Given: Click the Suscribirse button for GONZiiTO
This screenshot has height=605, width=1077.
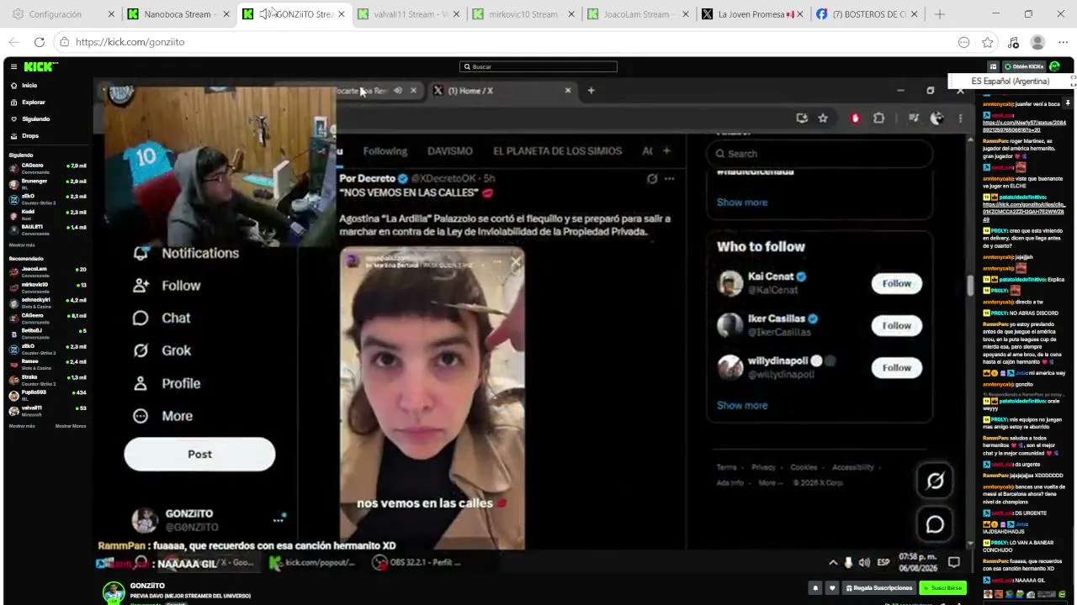Looking at the screenshot, I should click(942, 588).
